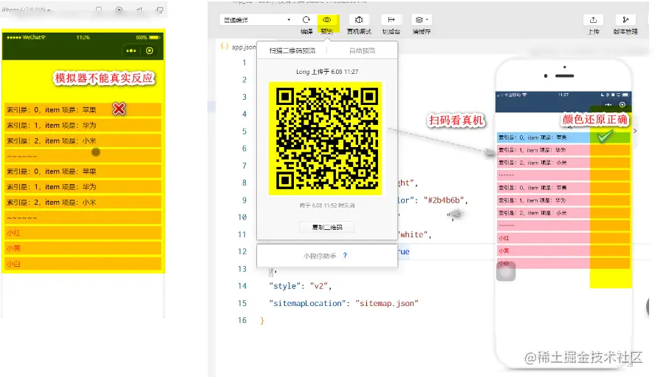Click "Long 上传于 6.08 11:27" text
Screen dimensions: 655x377
[x=327, y=72]
